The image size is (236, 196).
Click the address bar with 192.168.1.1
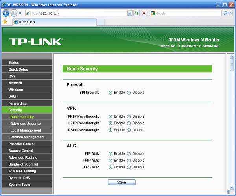coord(76,13)
